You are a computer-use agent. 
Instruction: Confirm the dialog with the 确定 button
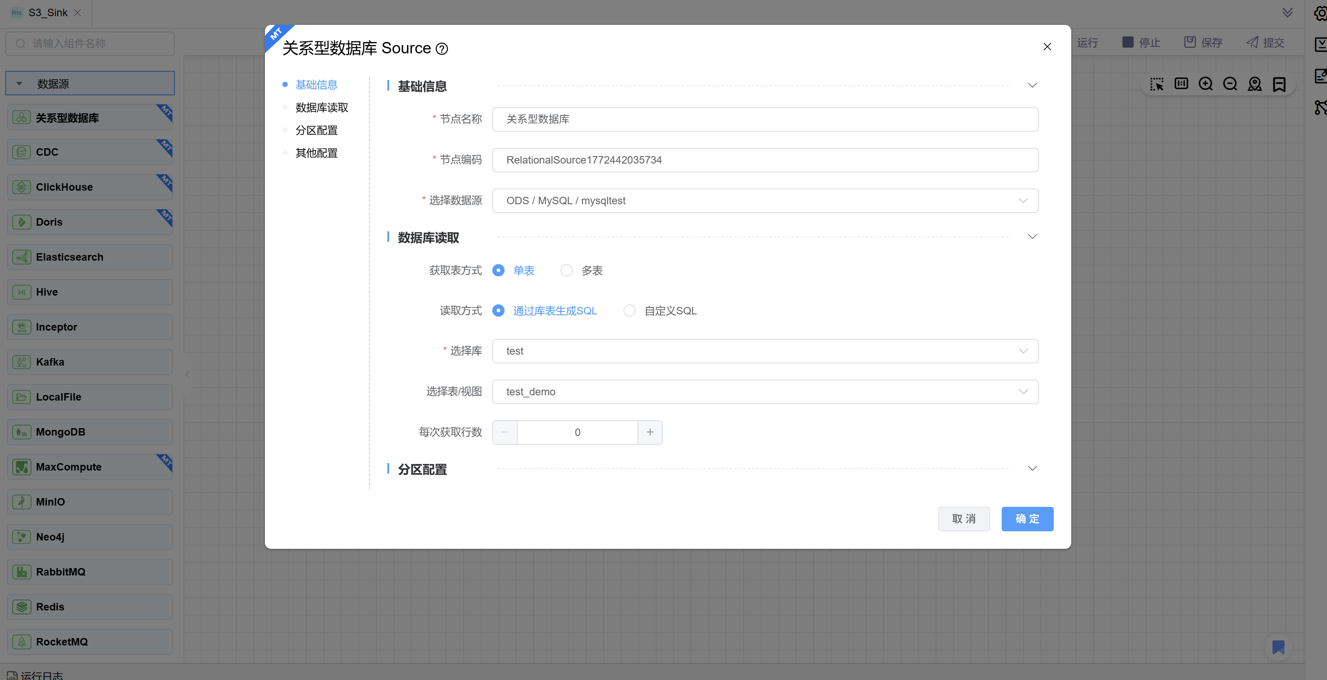click(x=1027, y=519)
